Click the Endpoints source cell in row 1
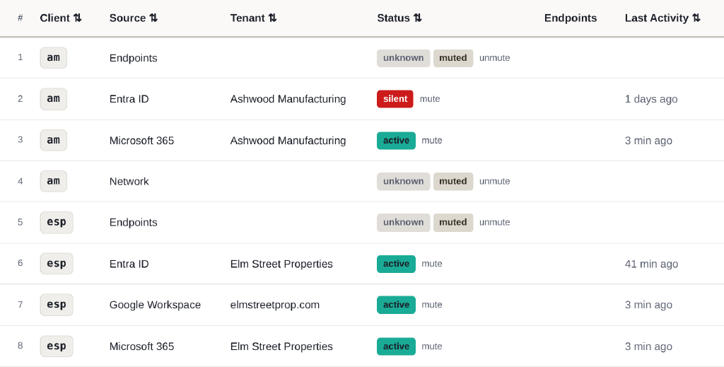724x367 pixels. tap(134, 58)
